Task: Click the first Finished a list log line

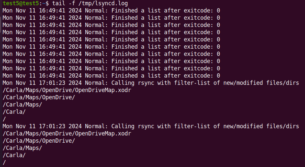Action: coord(111,11)
